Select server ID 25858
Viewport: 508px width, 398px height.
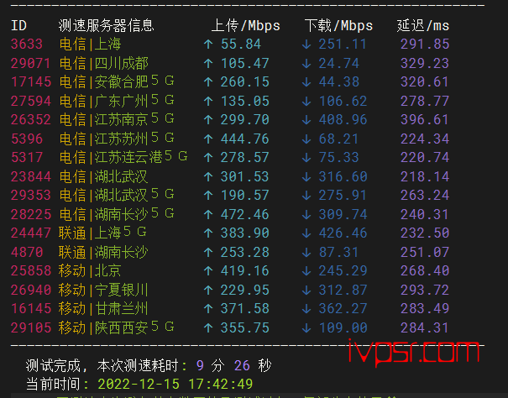tap(31, 270)
